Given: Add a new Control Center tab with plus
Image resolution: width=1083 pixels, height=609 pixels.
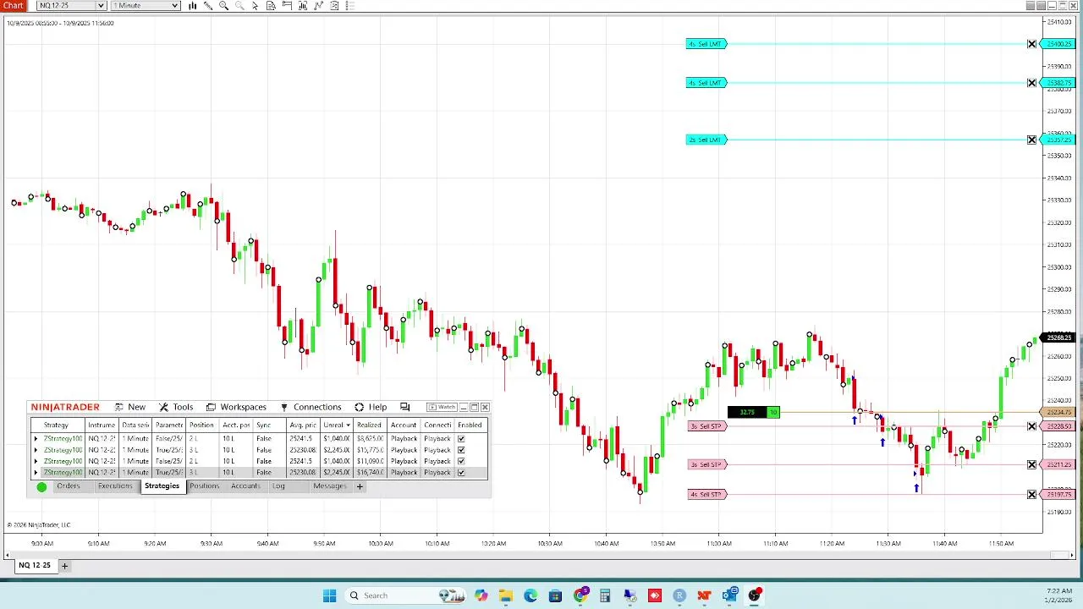Looking at the screenshot, I should pos(360,486).
